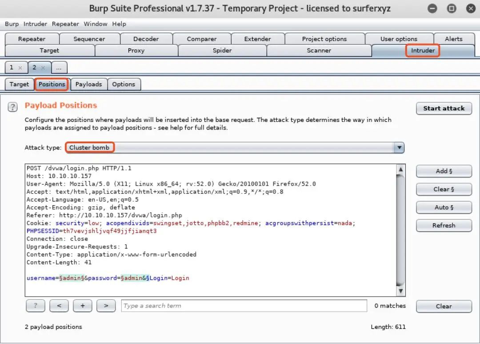Switch to the Decoder tab

[x=146, y=39]
